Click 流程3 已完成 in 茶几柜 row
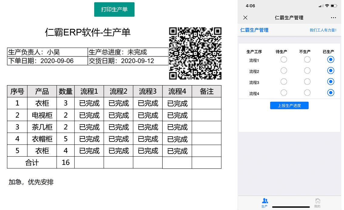The width and height of the screenshot is (344, 210). point(148,127)
